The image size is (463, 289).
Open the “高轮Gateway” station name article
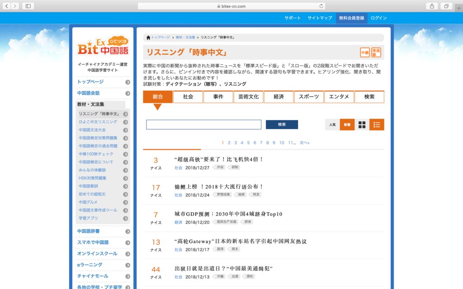point(241,241)
